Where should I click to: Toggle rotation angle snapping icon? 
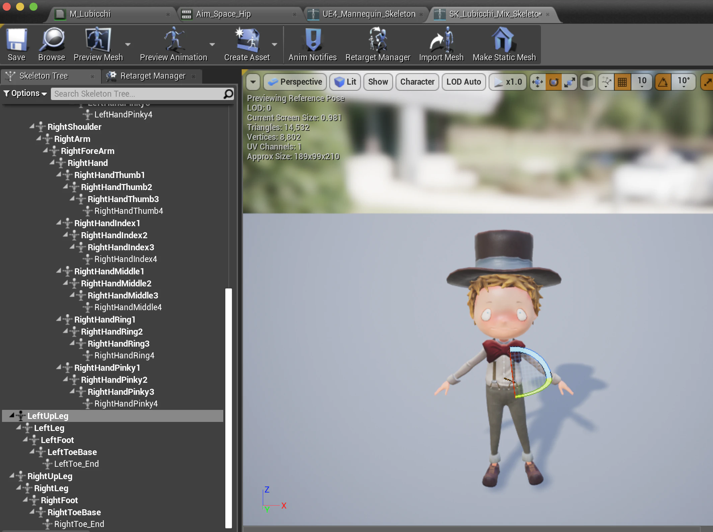pos(663,82)
